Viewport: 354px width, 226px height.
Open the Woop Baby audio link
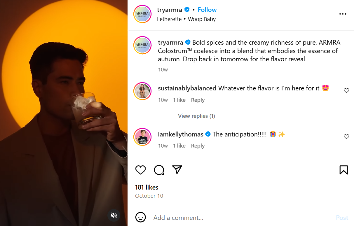pyautogui.click(x=202, y=19)
